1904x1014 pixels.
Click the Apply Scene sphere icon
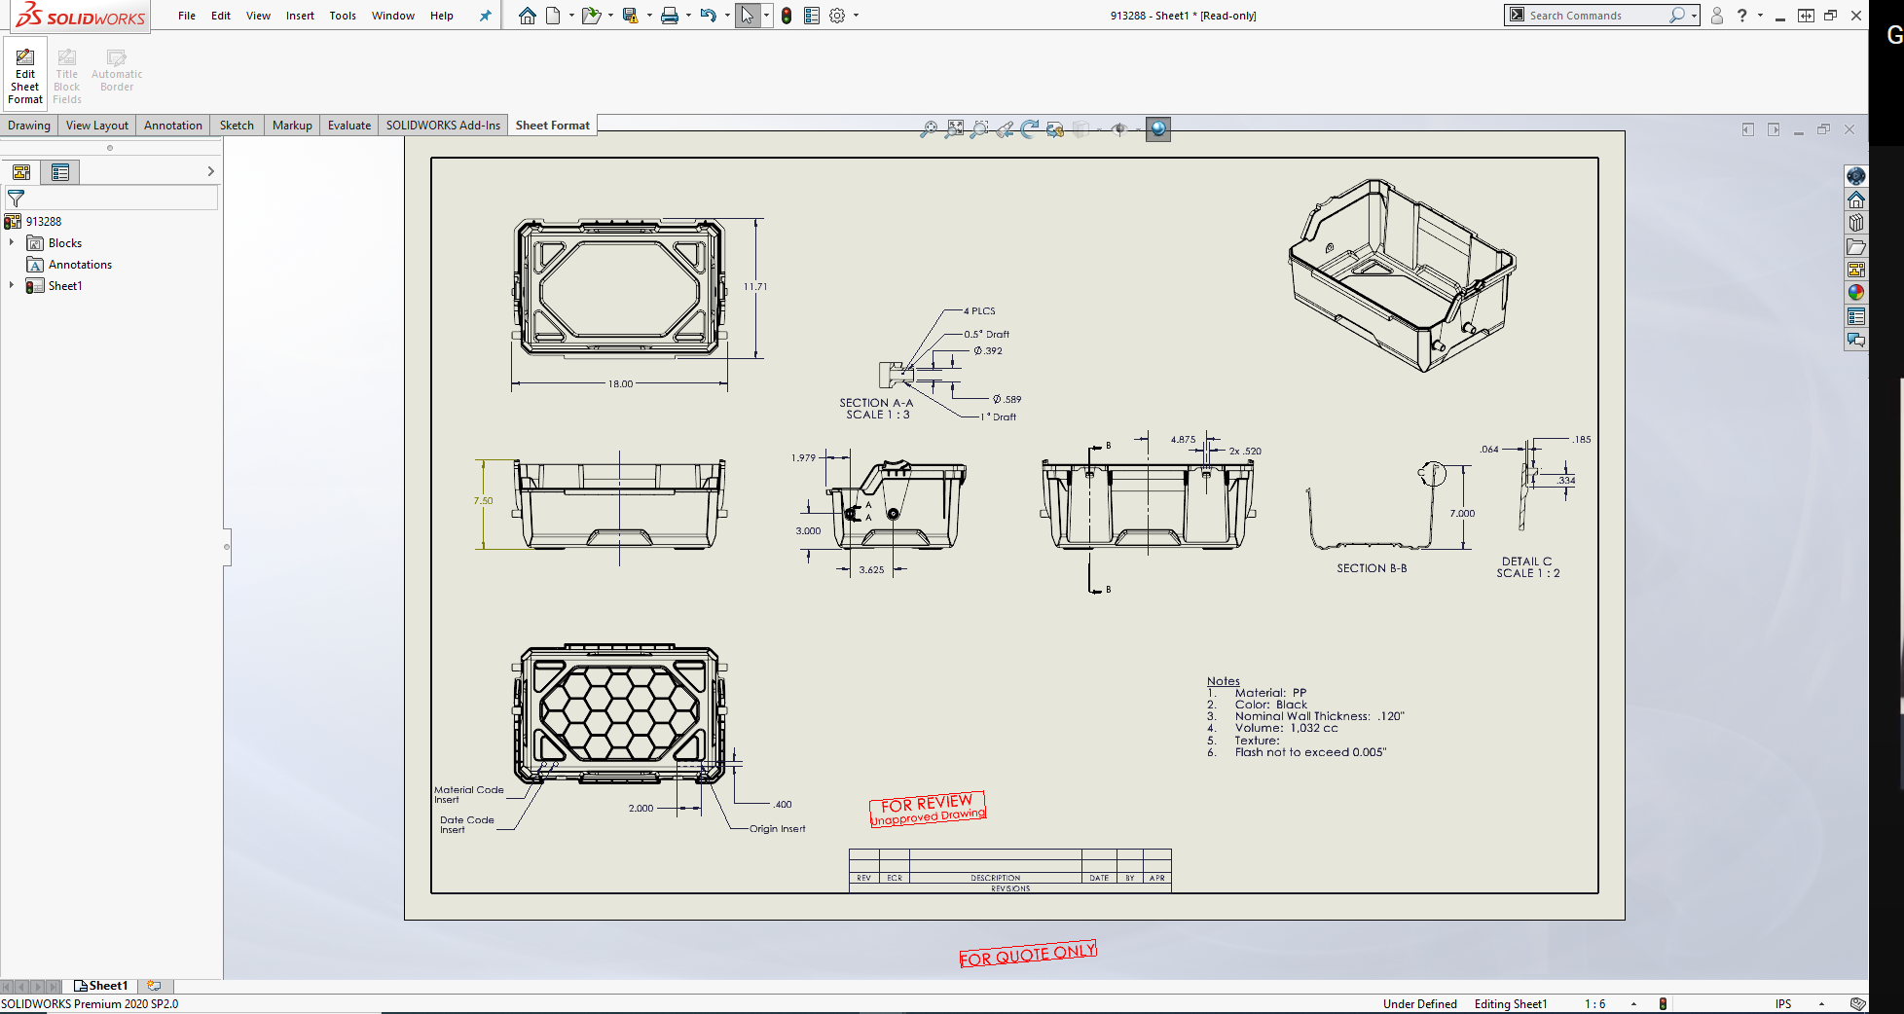pos(1158,128)
